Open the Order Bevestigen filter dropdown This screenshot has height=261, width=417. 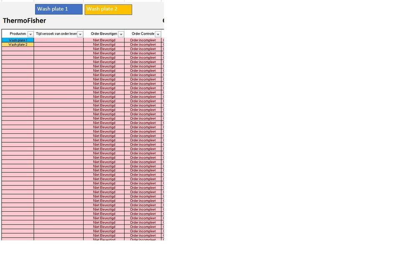click(121, 34)
